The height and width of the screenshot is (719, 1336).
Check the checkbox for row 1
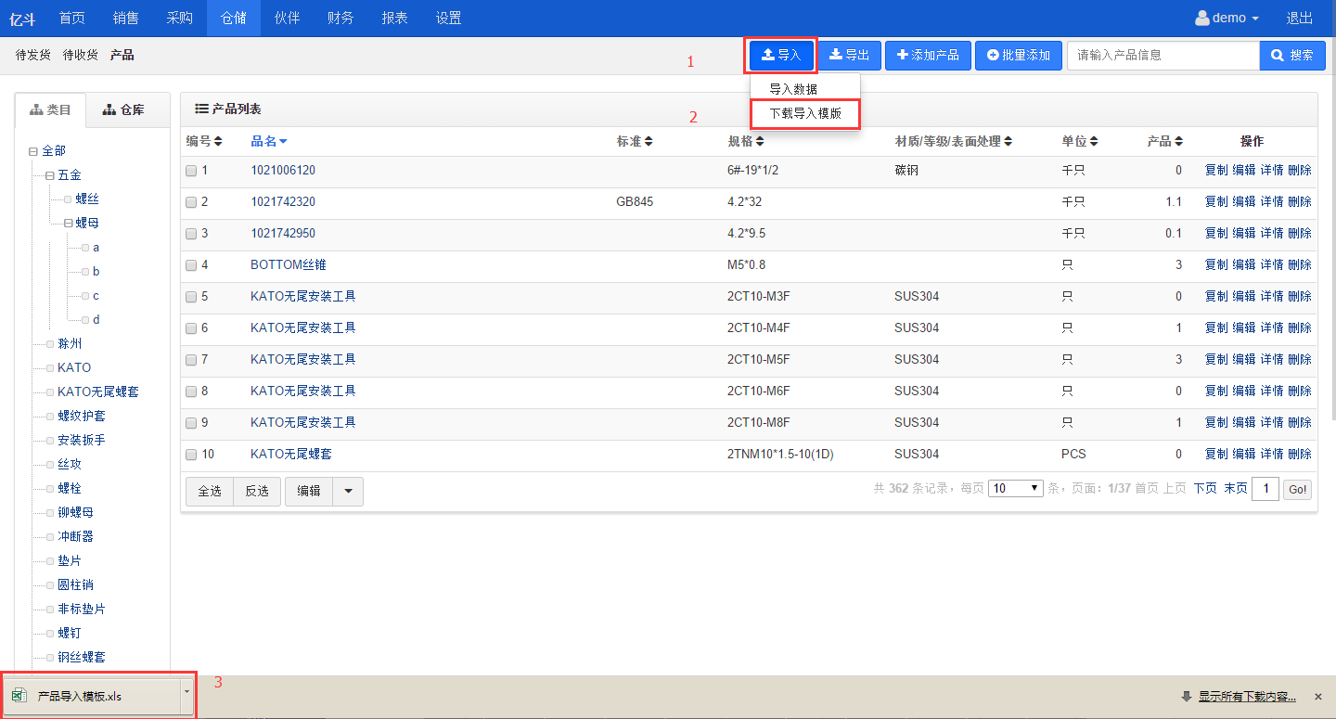[x=191, y=171]
